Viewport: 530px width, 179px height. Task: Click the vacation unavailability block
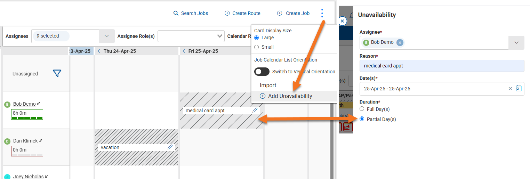click(x=136, y=147)
